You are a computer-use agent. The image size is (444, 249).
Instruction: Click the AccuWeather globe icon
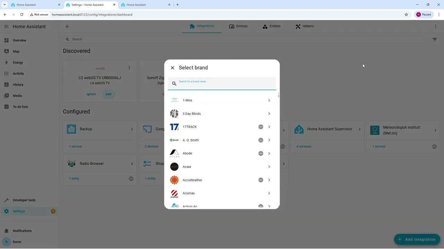261,180
